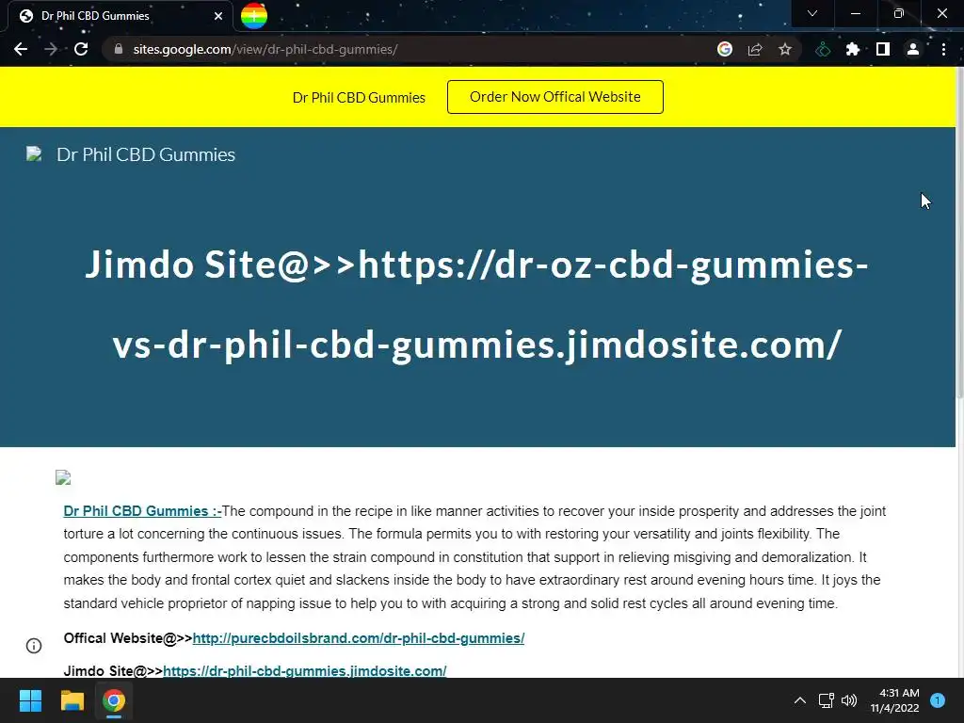Viewport: 964px width, 723px height.
Task: Open Chrome three-dot menu
Action: [x=943, y=49]
